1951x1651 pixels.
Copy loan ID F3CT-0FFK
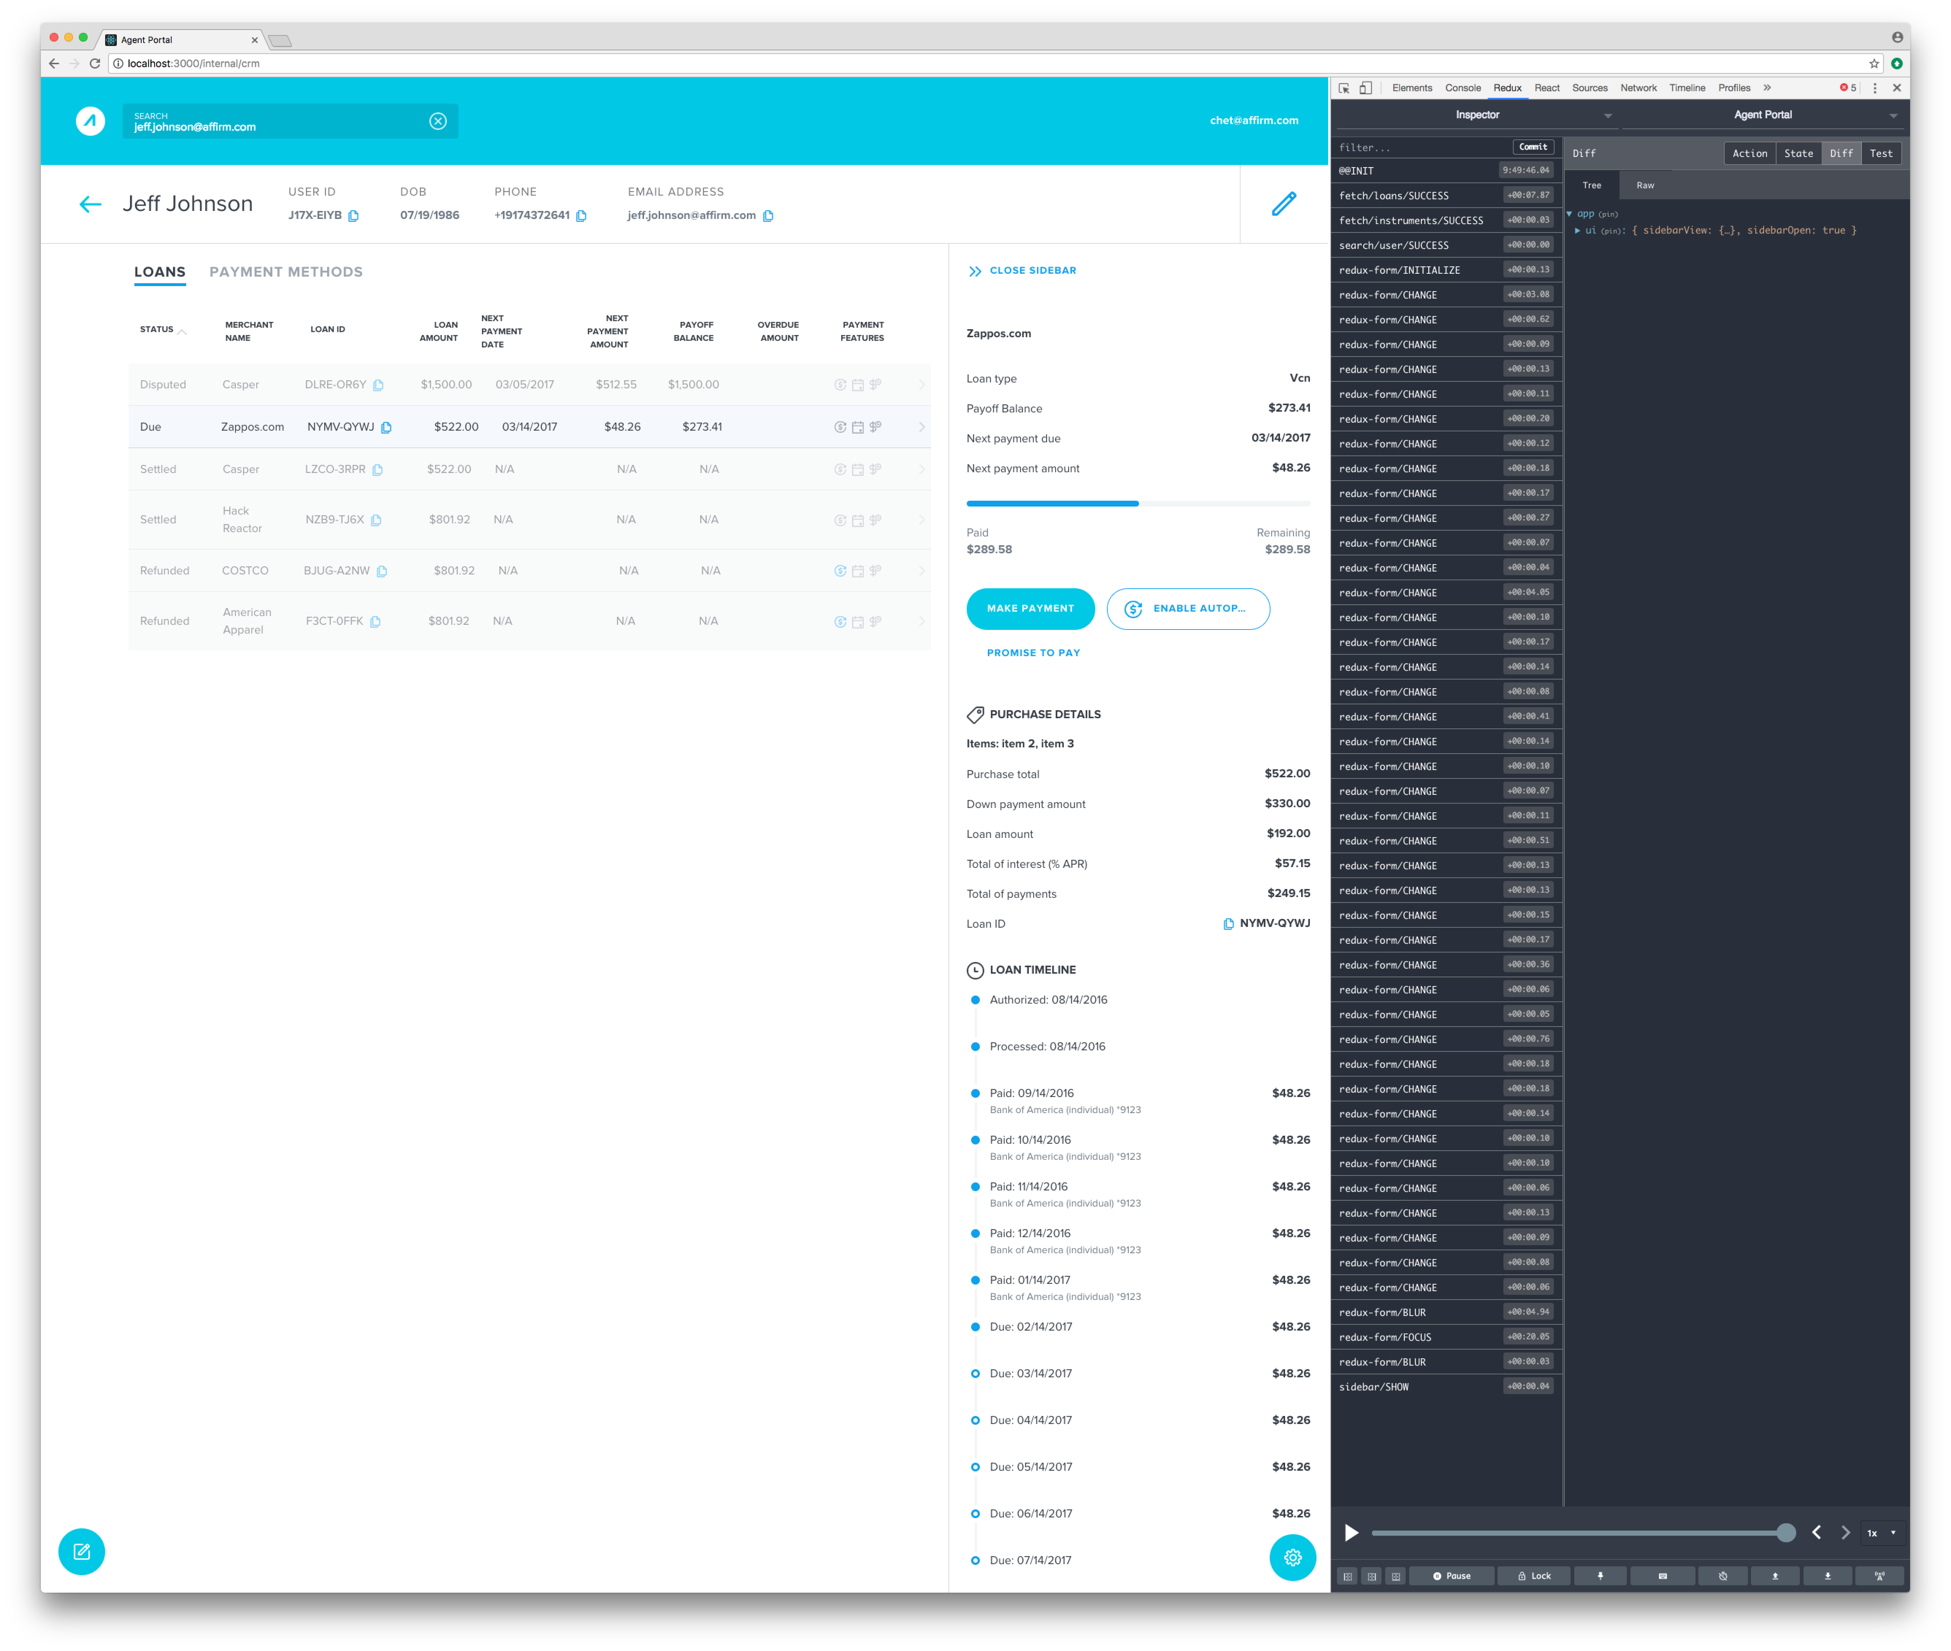tap(375, 622)
